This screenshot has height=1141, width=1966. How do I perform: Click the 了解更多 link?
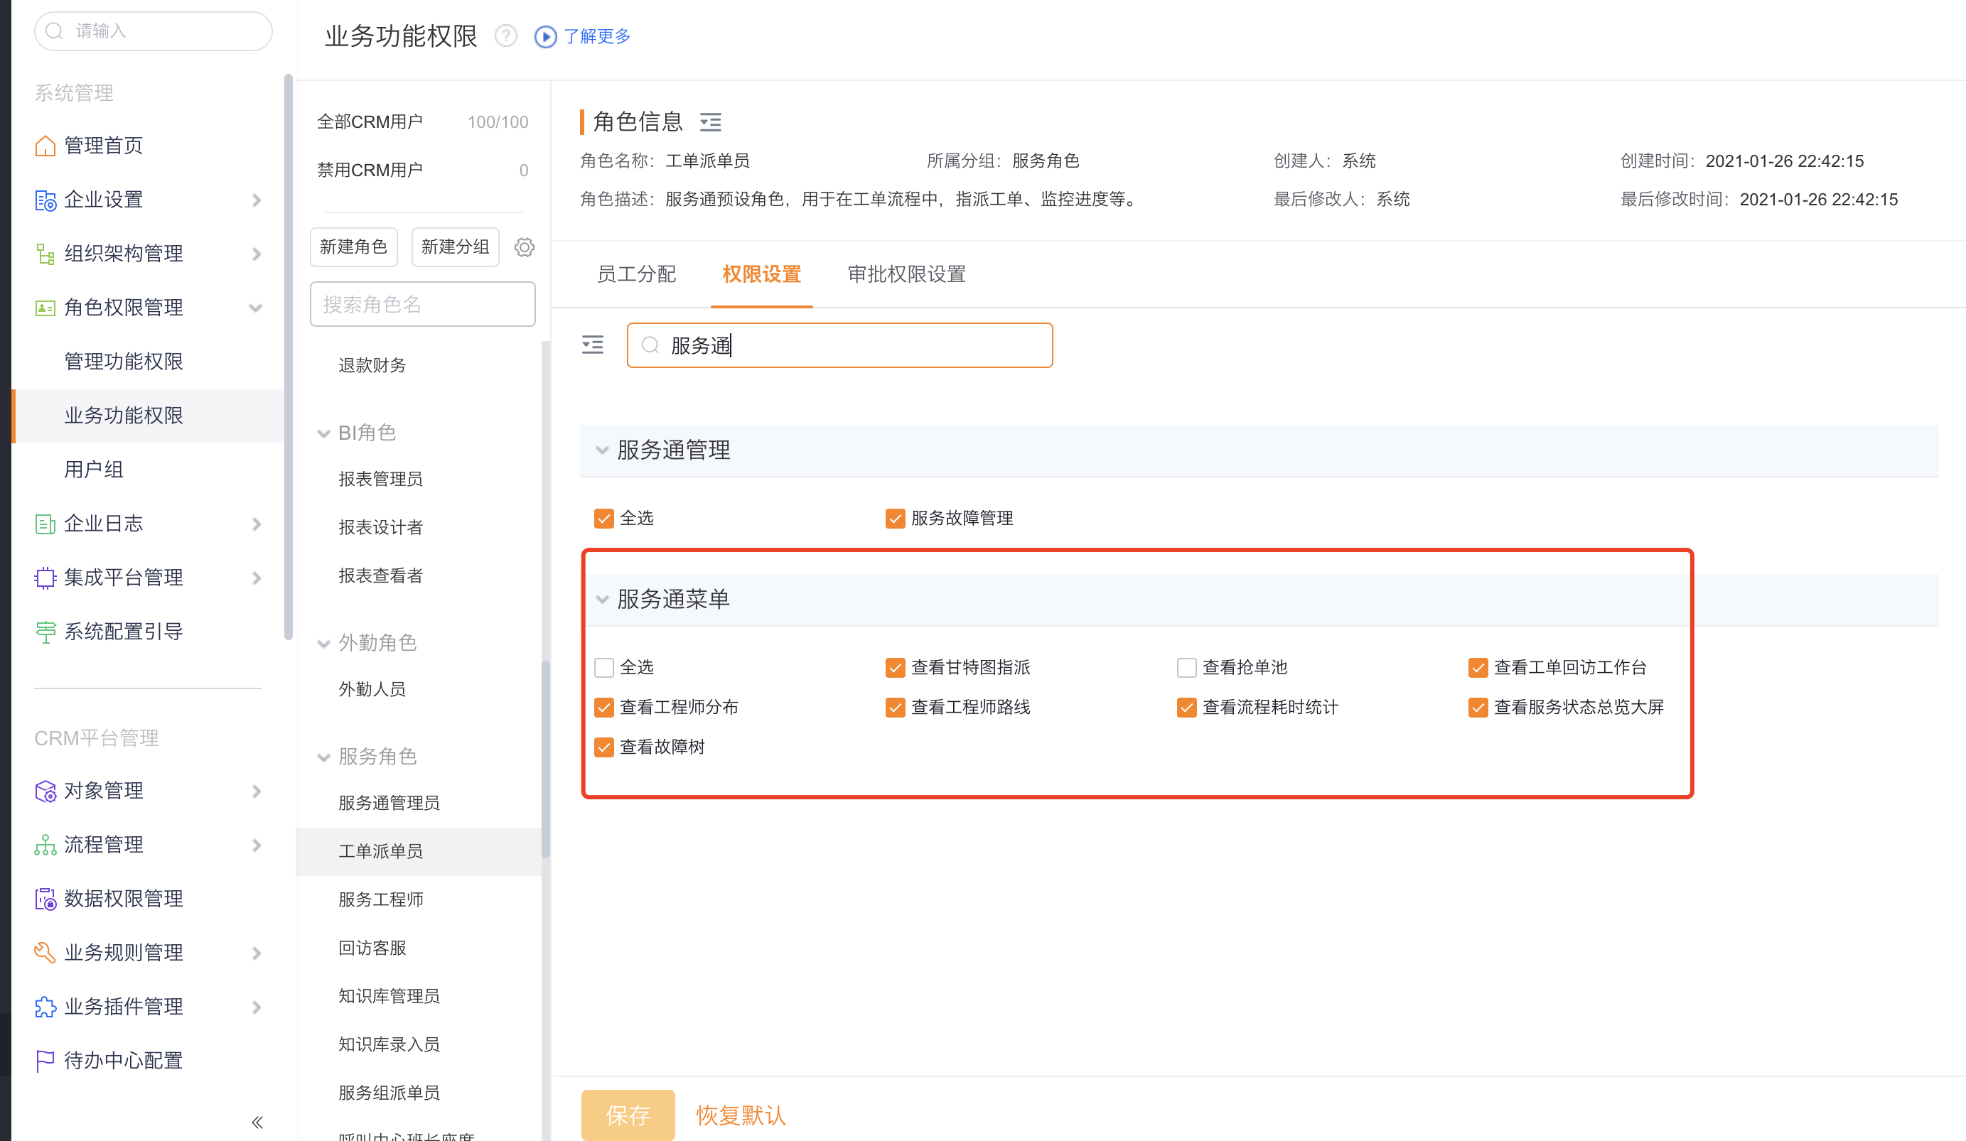[x=598, y=36]
